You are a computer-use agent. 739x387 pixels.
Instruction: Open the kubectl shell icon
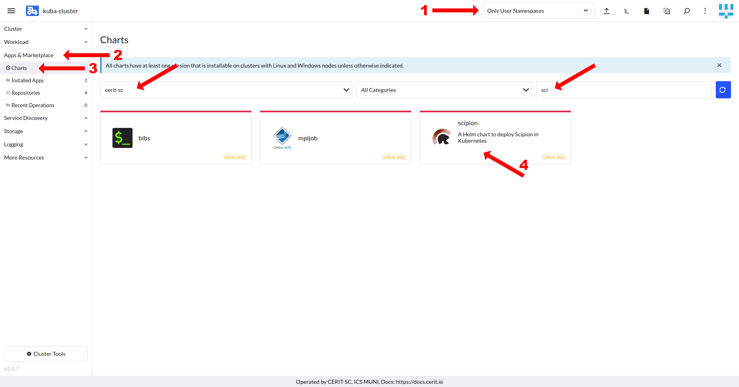627,11
